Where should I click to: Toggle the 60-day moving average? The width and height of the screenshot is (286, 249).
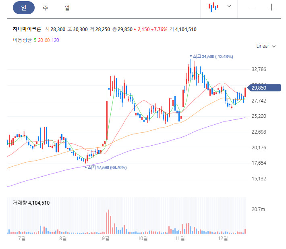[47, 40]
